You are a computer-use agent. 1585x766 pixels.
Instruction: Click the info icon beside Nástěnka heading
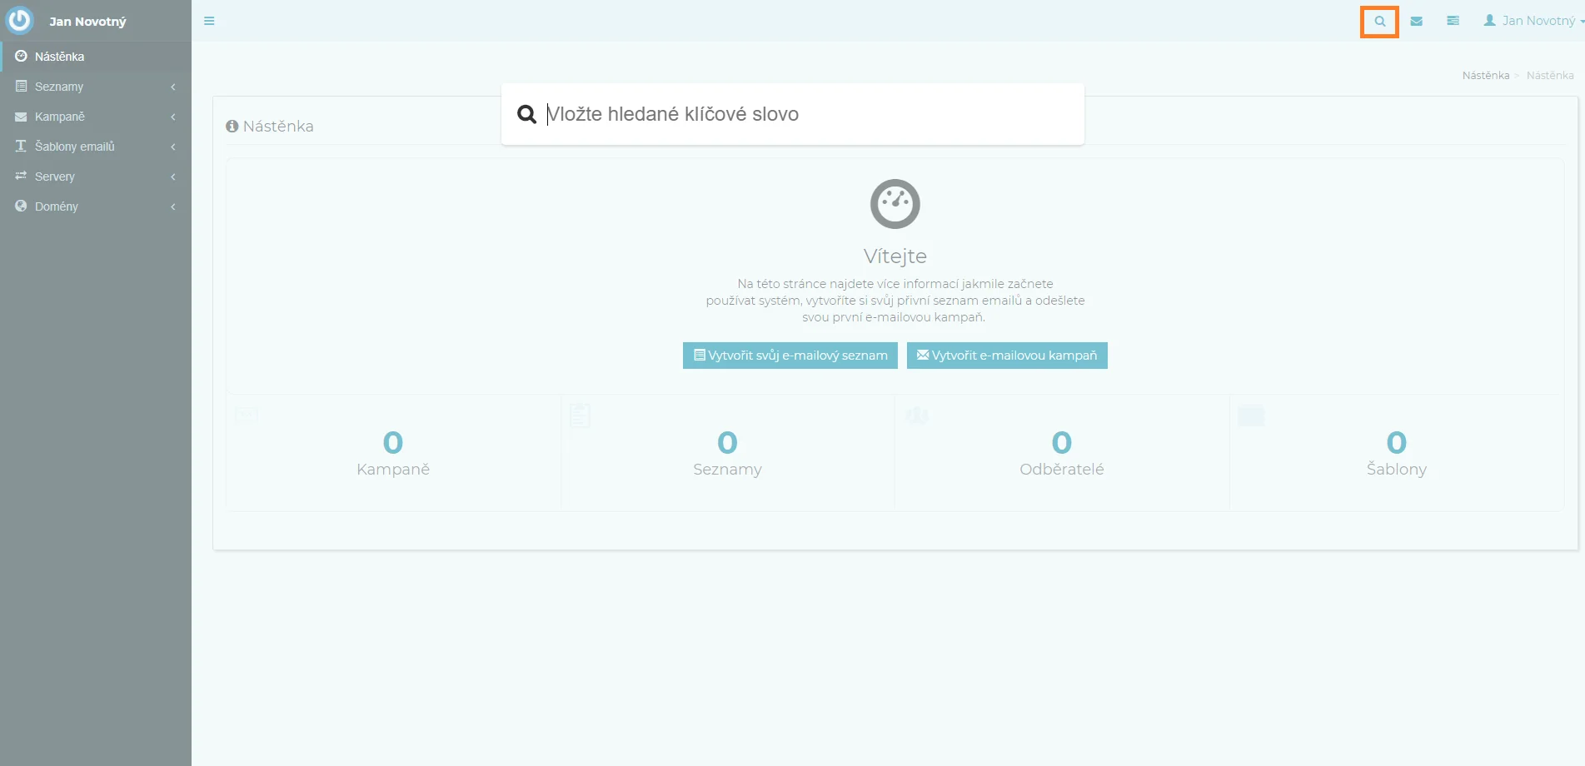tap(232, 127)
